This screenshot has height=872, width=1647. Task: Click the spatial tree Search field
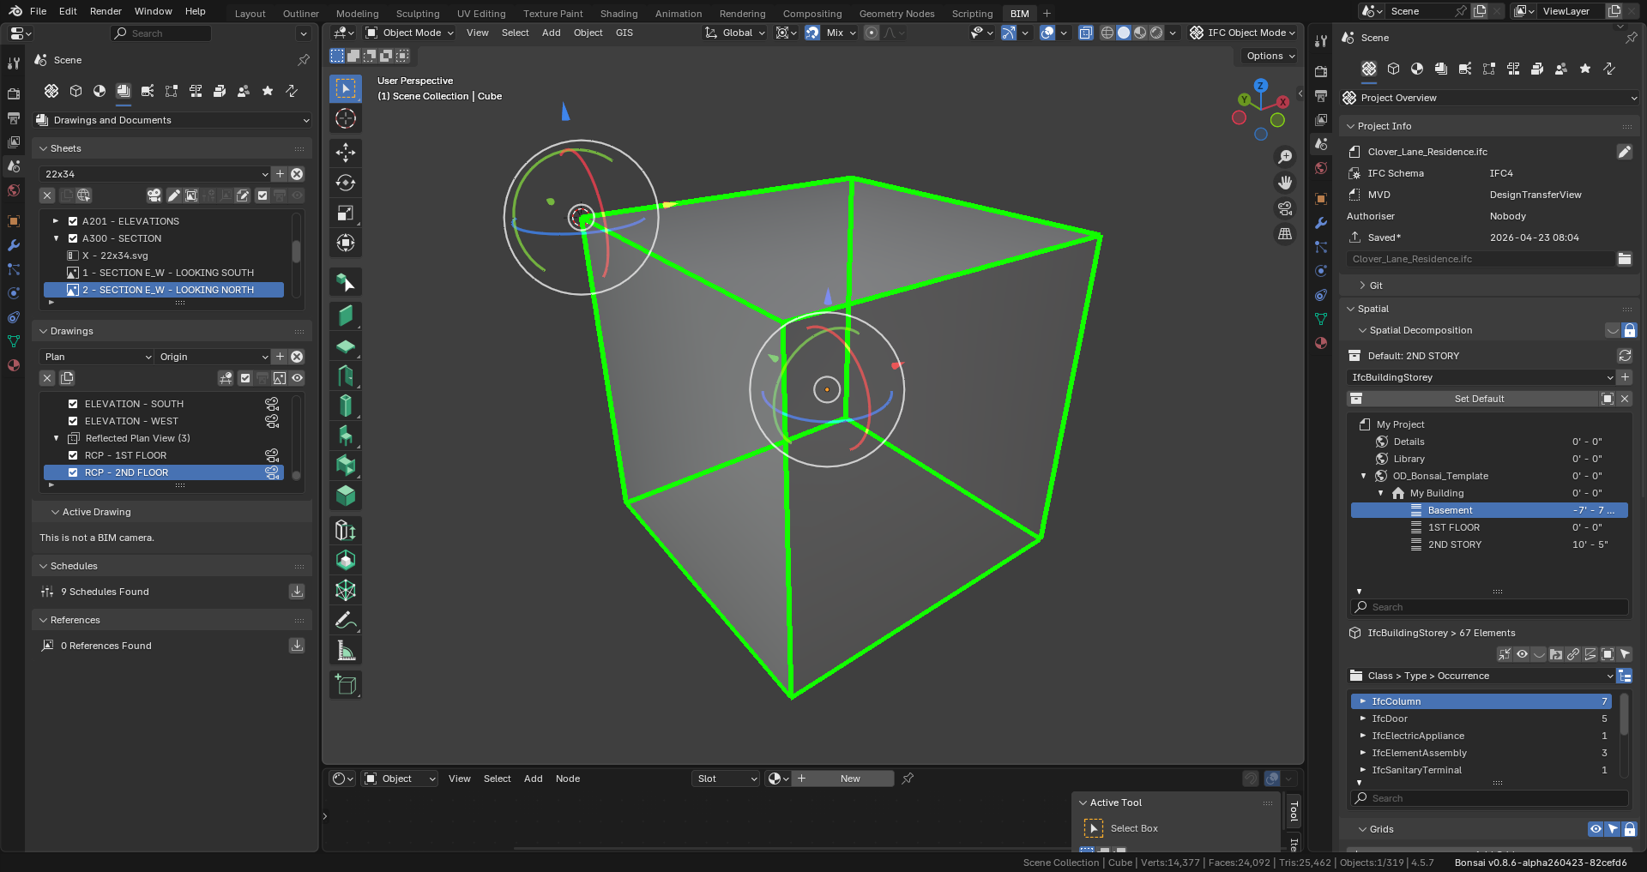click(x=1489, y=607)
